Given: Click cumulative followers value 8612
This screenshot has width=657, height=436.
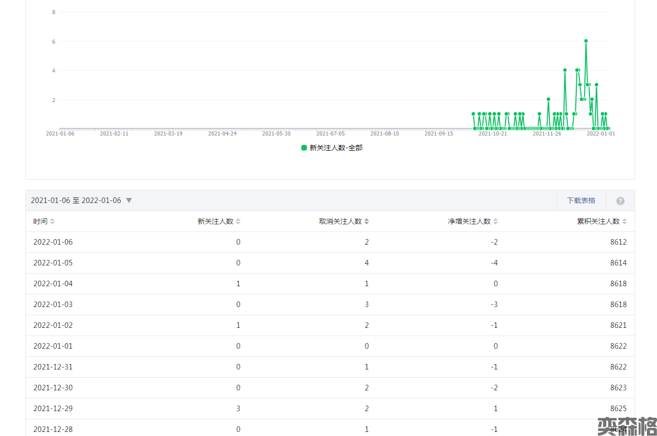Looking at the screenshot, I should coord(618,242).
